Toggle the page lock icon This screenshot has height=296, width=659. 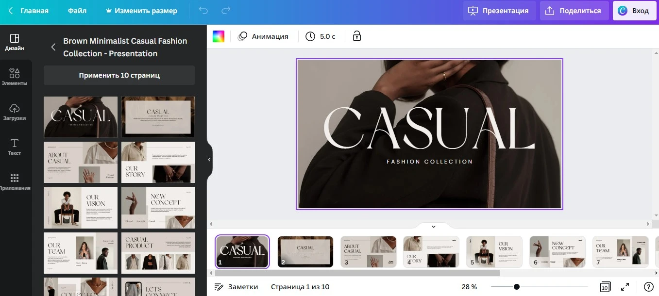357,36
